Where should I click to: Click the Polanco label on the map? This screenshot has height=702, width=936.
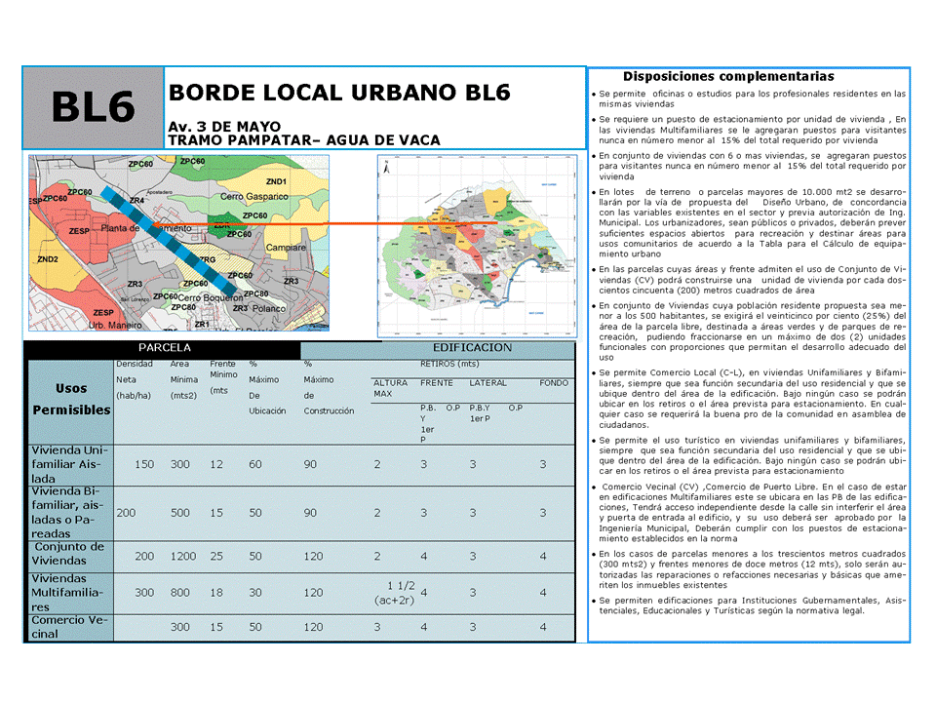coord(269,309)
